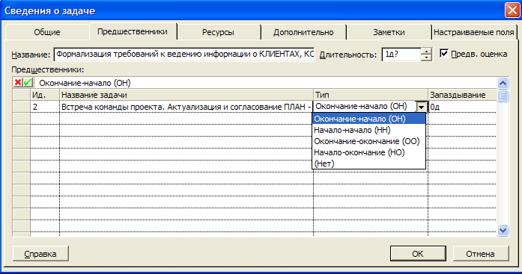Click into the Длительность field showing 1д?

tap(401, 55)
